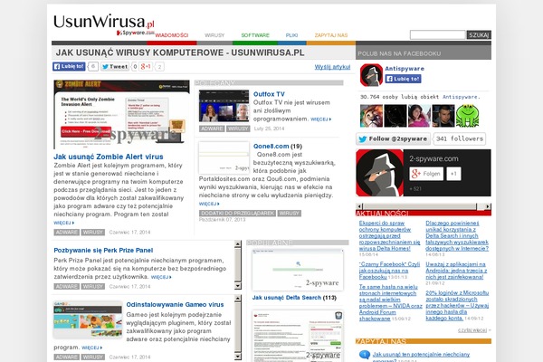Click the Antispyware Facebook page avatar
Viewport: 543px width, 362px height.
[371, 75]
